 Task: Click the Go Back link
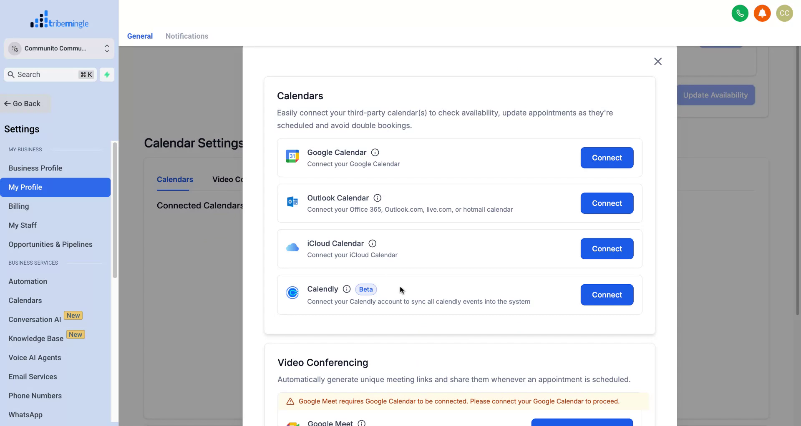point(22,103)
